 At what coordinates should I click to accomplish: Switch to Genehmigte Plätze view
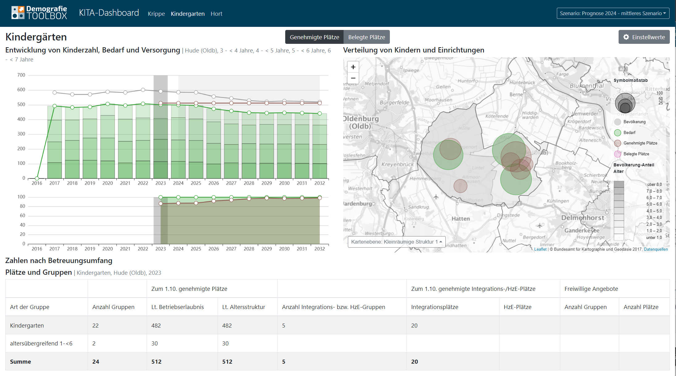point(314,37)
